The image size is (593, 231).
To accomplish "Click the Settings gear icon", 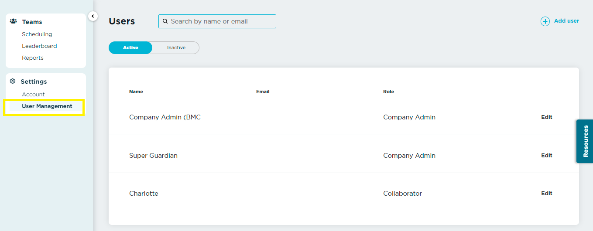I will [13, 81].
